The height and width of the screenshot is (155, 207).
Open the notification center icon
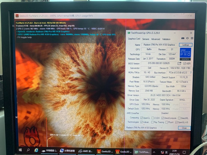184,152
